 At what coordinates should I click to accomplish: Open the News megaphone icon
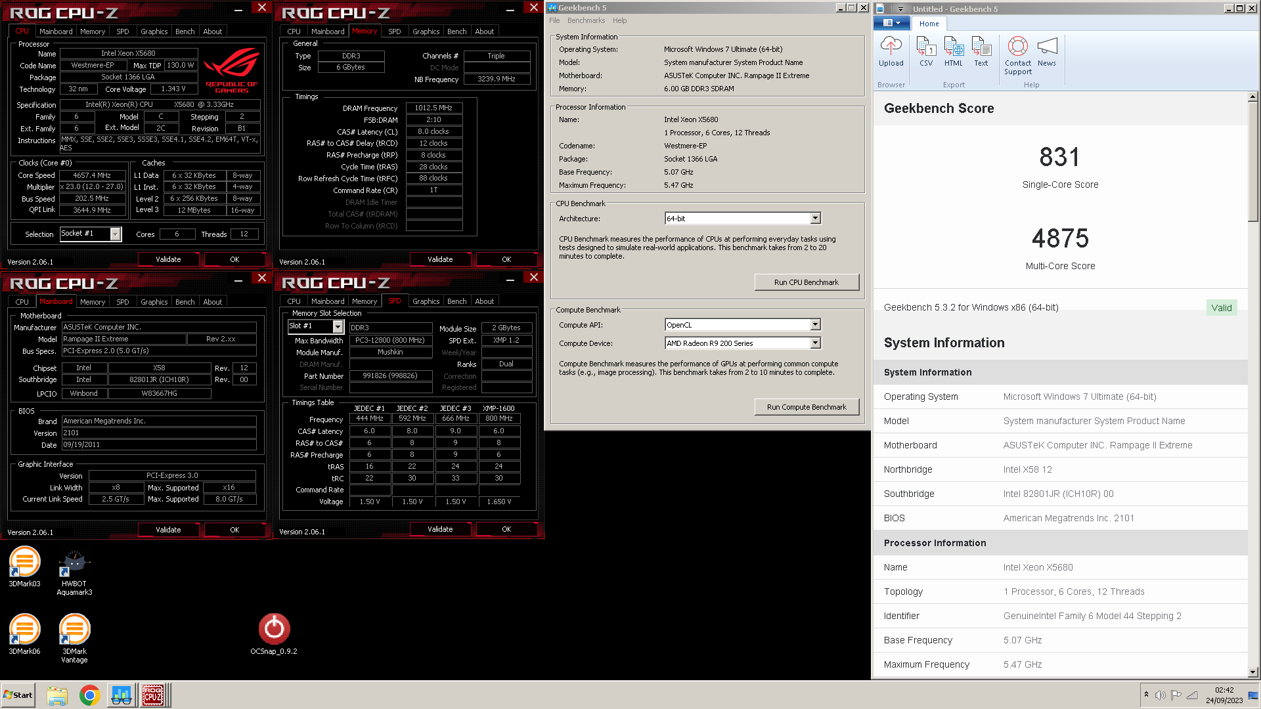click(x=1047, y=46)
